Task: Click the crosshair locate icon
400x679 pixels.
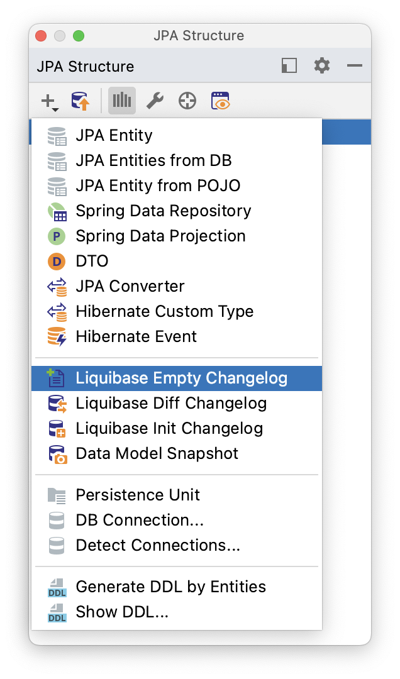Action: (x=187, y=101)
